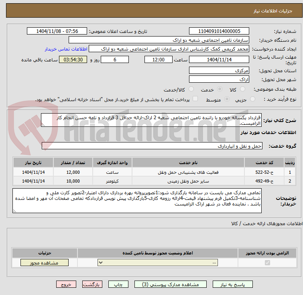Click the ساعت field showing 12:00
303x295 pixels.
158,59
